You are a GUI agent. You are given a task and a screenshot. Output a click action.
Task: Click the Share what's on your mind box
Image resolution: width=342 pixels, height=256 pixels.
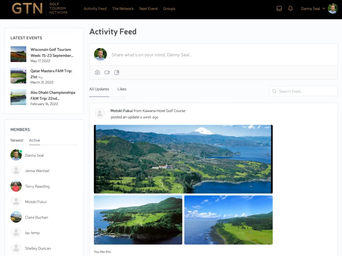pos(219,55)
